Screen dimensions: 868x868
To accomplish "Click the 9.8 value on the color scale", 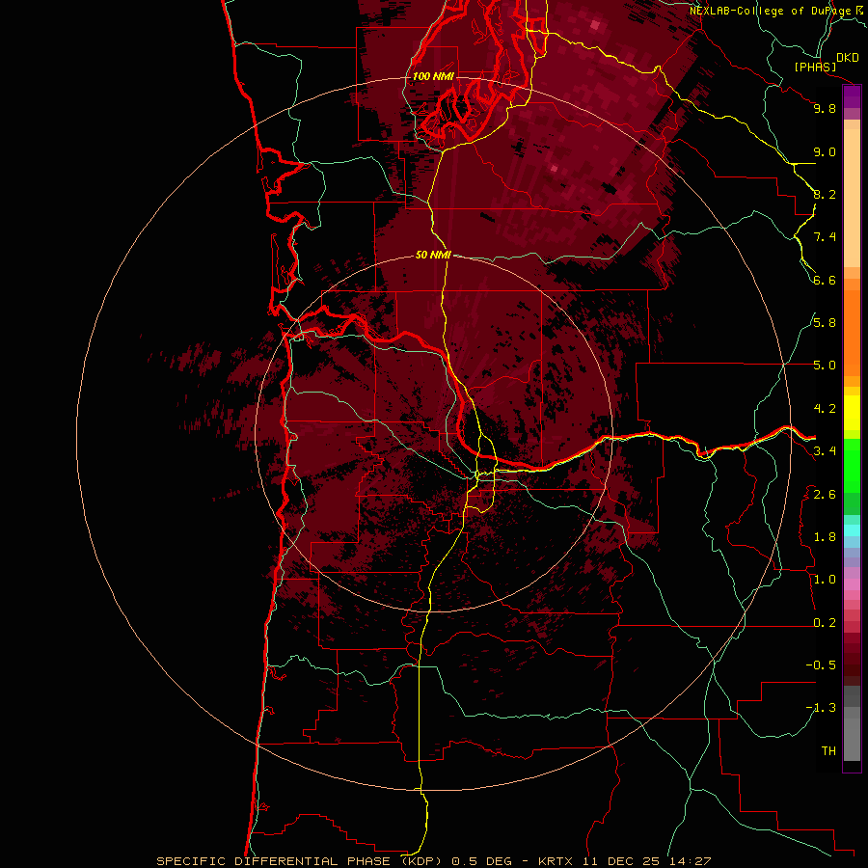I will 825,108.
